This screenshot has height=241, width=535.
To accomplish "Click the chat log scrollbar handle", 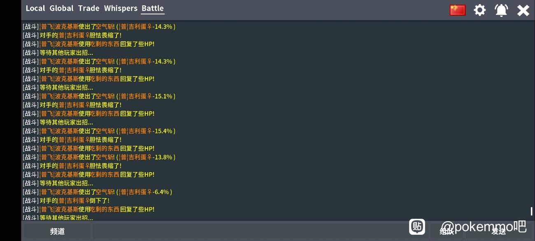I will coord(532,211).
